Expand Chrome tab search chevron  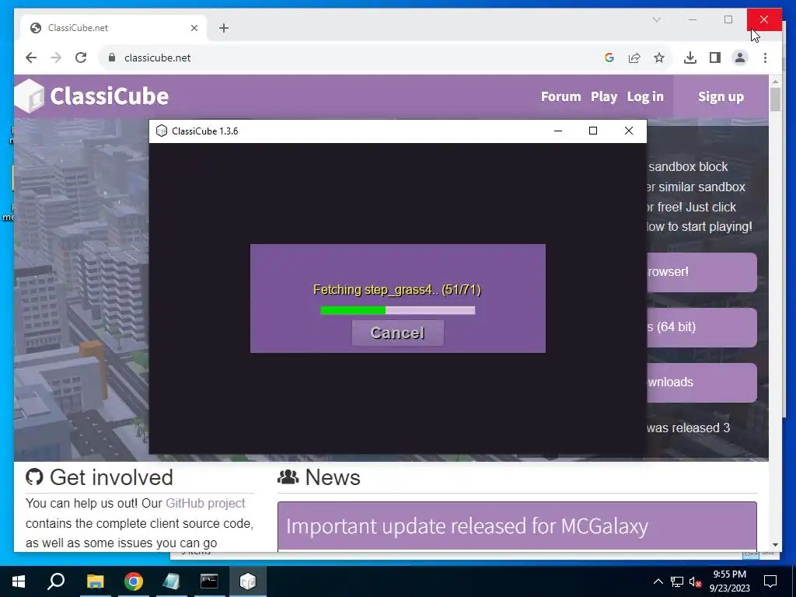656,19
